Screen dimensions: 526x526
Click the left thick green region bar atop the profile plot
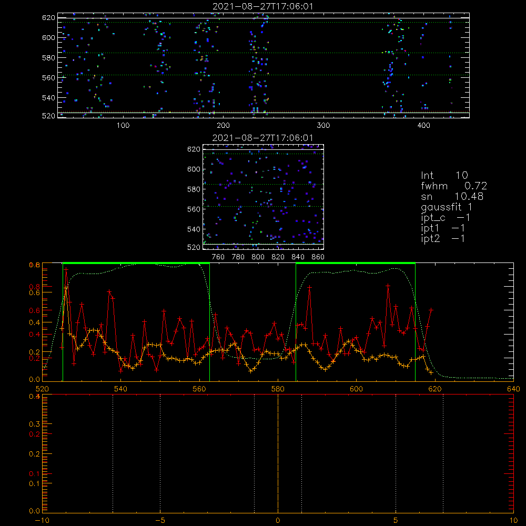[136, 263]
